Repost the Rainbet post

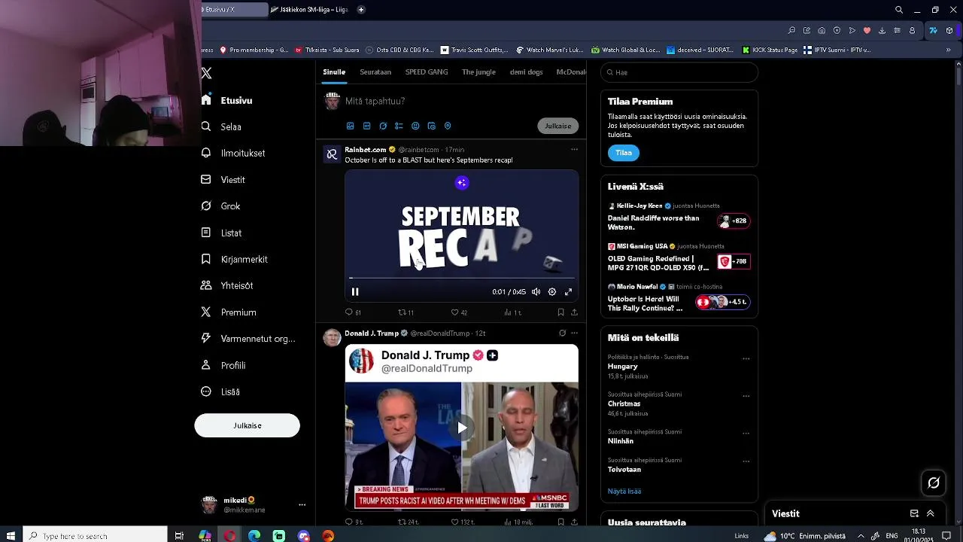point(406,312)
